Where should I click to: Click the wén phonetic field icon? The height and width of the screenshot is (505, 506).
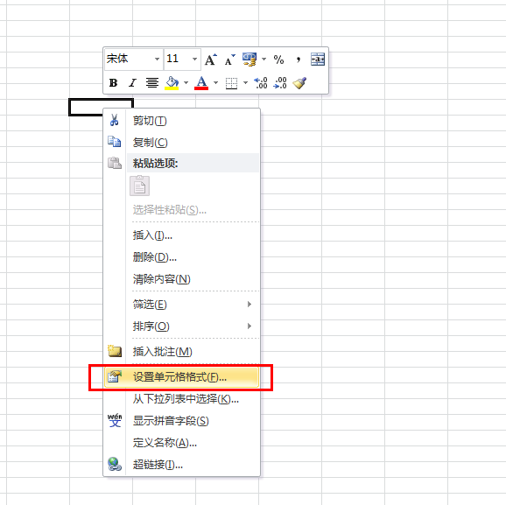pos(115,420)
